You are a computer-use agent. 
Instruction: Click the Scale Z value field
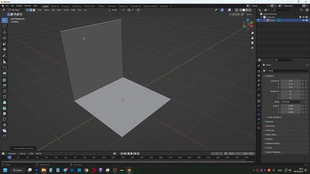click(291, 112)
